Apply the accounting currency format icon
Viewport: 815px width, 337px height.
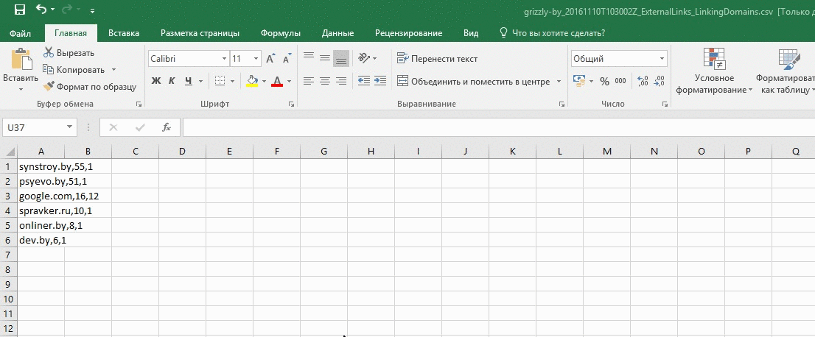coord(579,81)
